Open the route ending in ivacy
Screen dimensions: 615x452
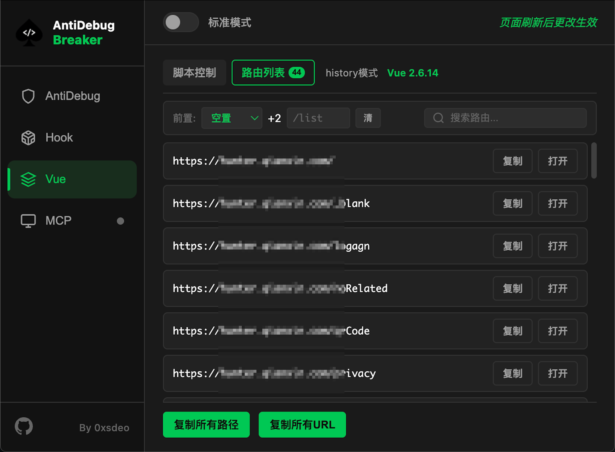[558, 373]
